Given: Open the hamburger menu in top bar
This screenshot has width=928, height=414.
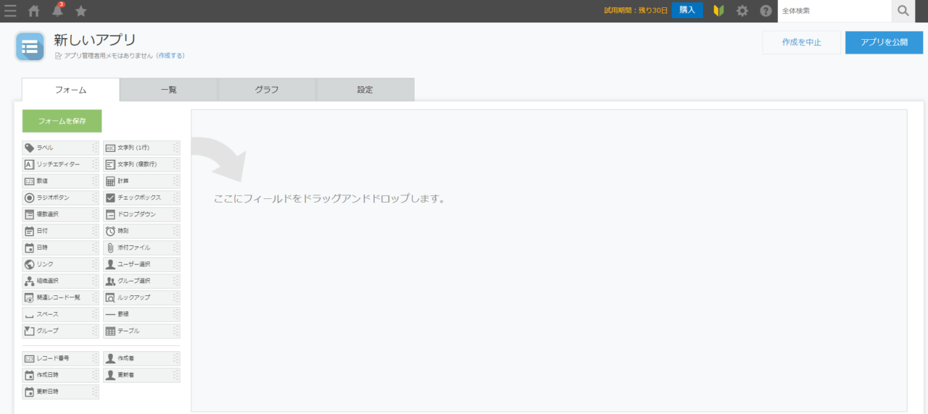Looking at the screenshot, I should coord(10,11).
